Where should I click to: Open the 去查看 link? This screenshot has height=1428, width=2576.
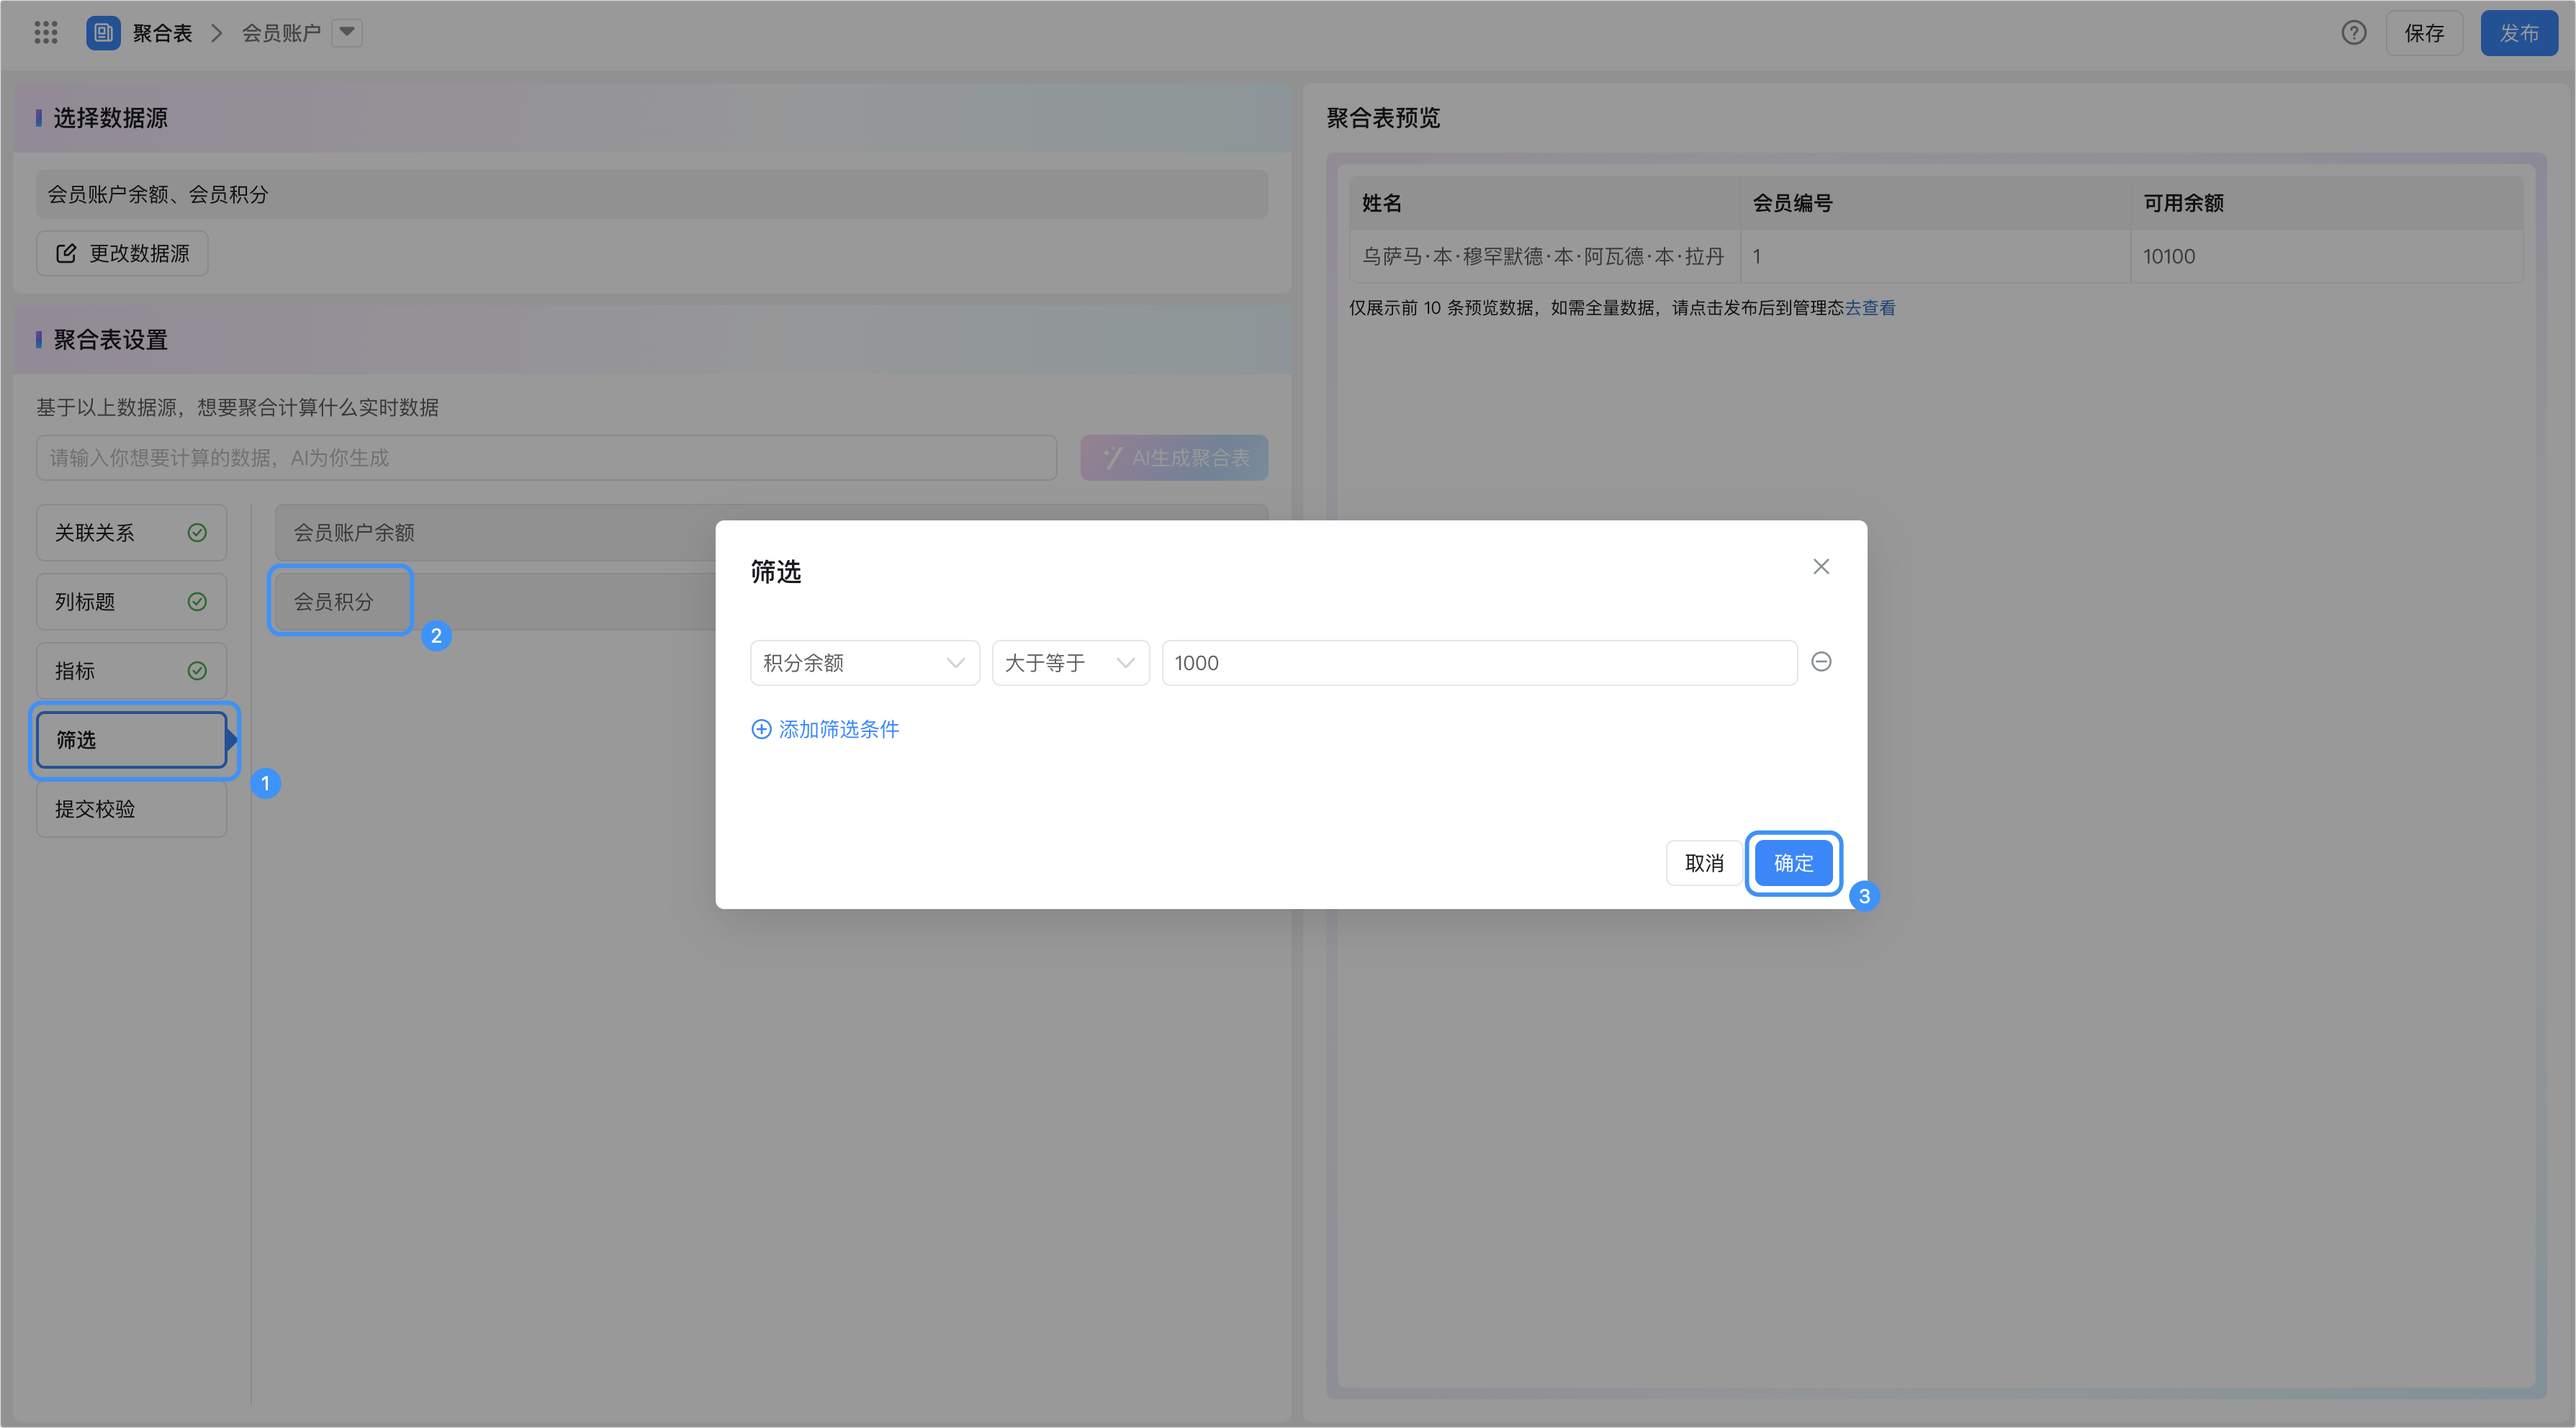1870,308
